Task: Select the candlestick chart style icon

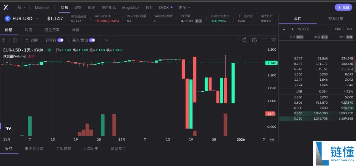Action: [15, 40]
